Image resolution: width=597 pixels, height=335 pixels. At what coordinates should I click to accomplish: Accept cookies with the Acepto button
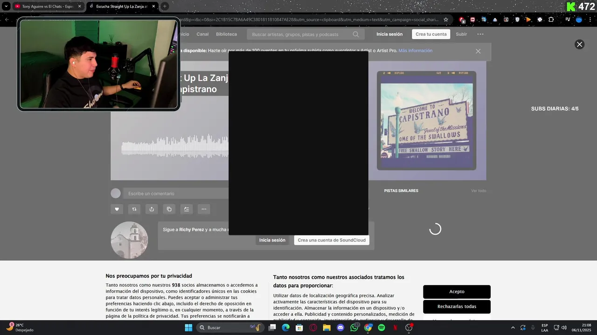coord(457,292)
